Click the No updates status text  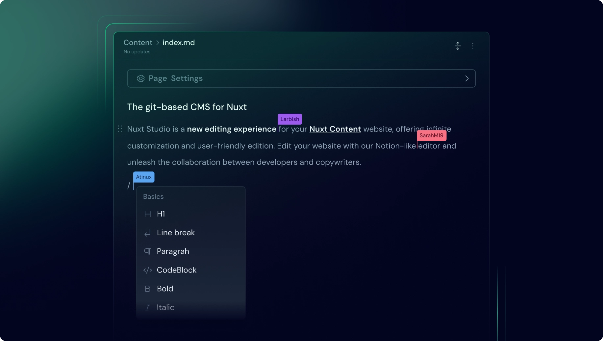(137, 52)
